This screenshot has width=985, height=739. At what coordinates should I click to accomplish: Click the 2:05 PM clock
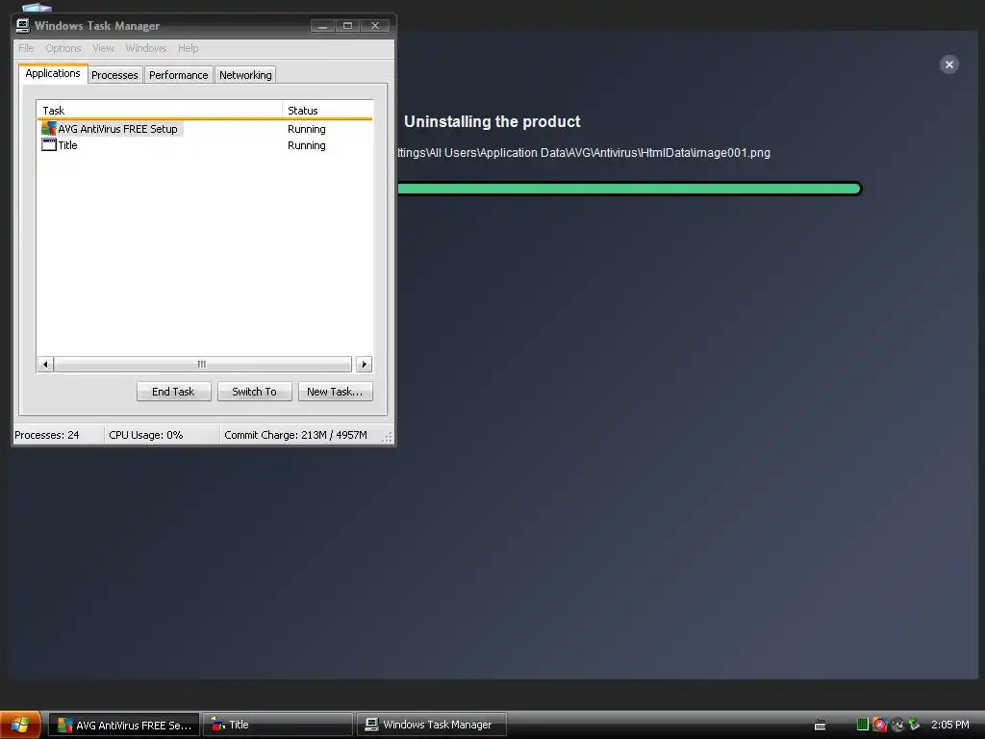tap(949, 725)
